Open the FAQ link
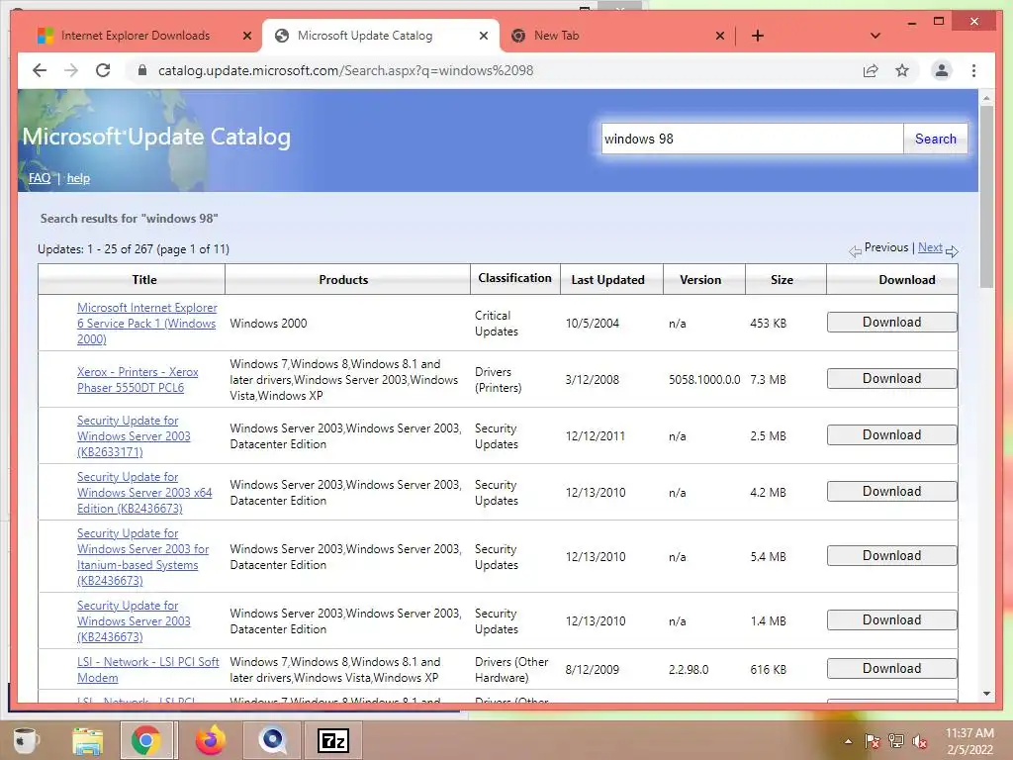This screenshot has width=1013, height=760. (x=40, y=178)
